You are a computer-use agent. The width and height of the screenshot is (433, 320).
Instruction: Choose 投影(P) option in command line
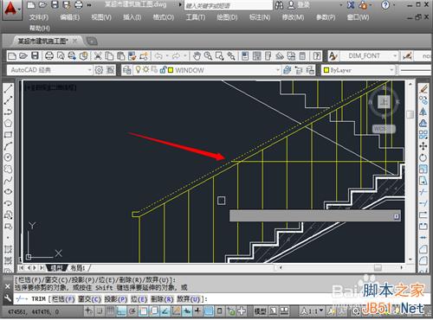115,299
